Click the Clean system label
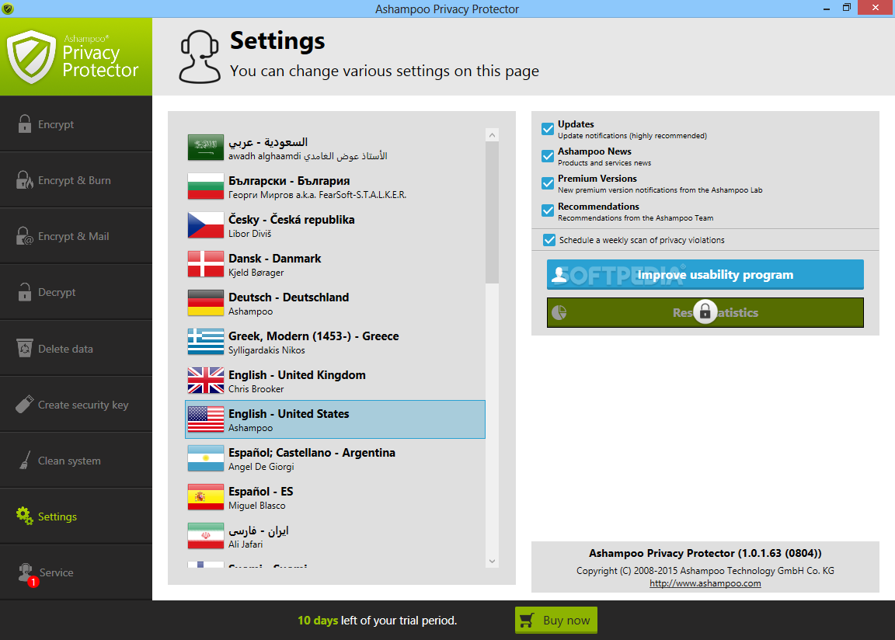This screenshot has width=895, height=640. (x=69, y=461)
